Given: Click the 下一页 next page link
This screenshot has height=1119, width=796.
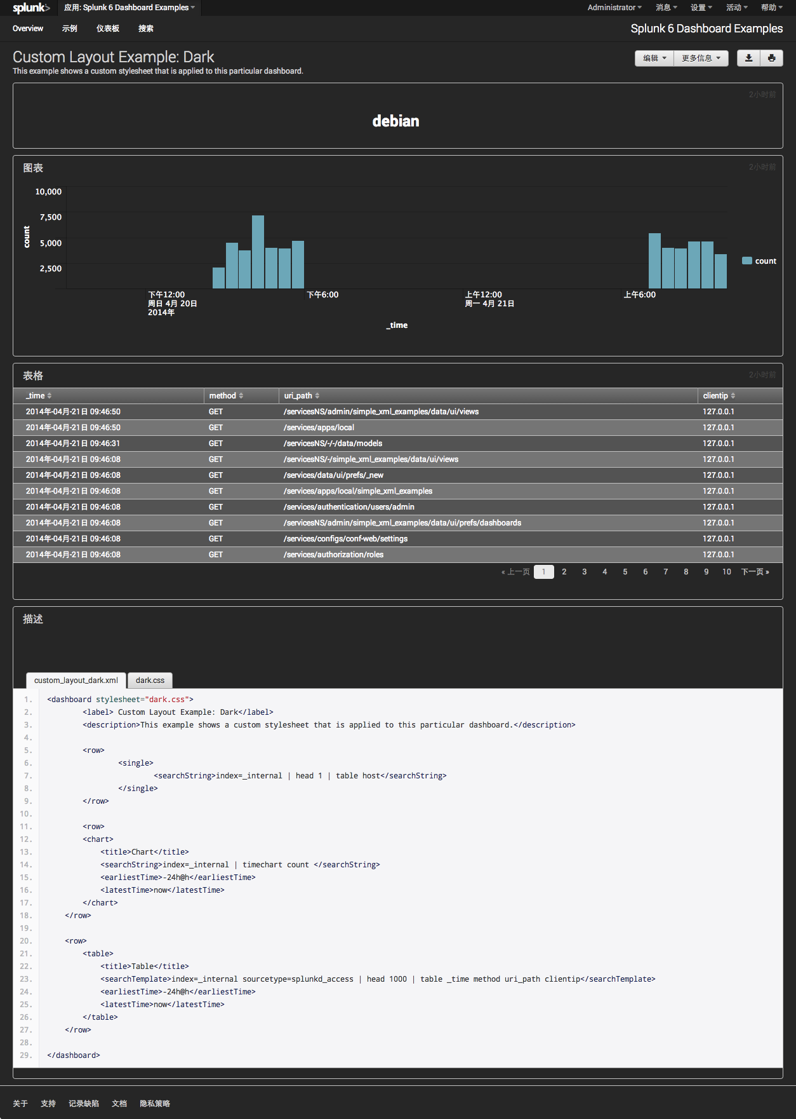Looking at the screenshot, I should pos(755,572).
